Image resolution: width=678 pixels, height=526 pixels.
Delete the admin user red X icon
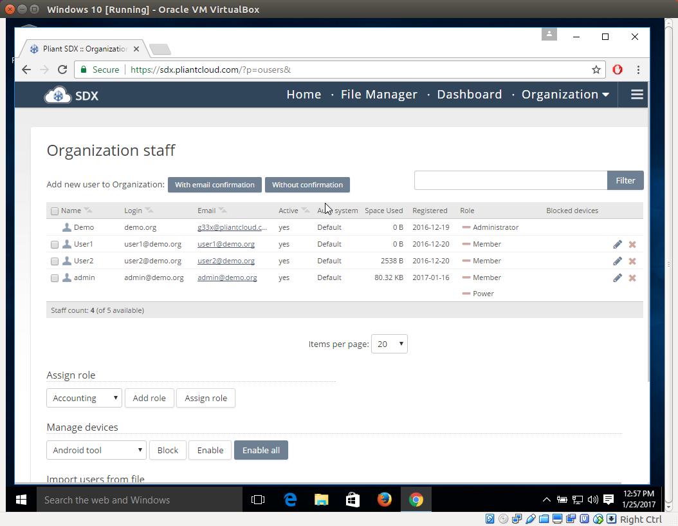632,278
